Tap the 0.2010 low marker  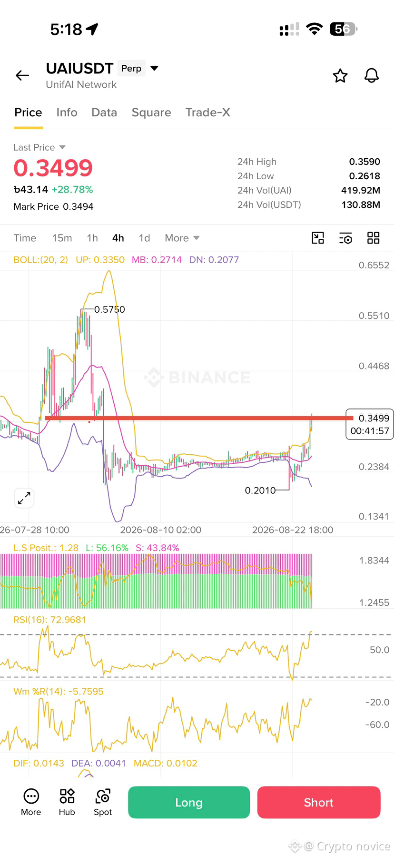tap(260, 490)
